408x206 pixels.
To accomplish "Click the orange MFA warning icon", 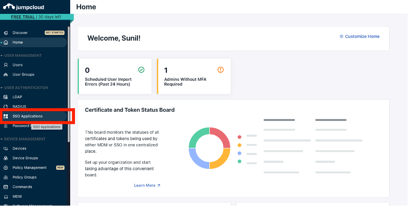I will (221, 70).
